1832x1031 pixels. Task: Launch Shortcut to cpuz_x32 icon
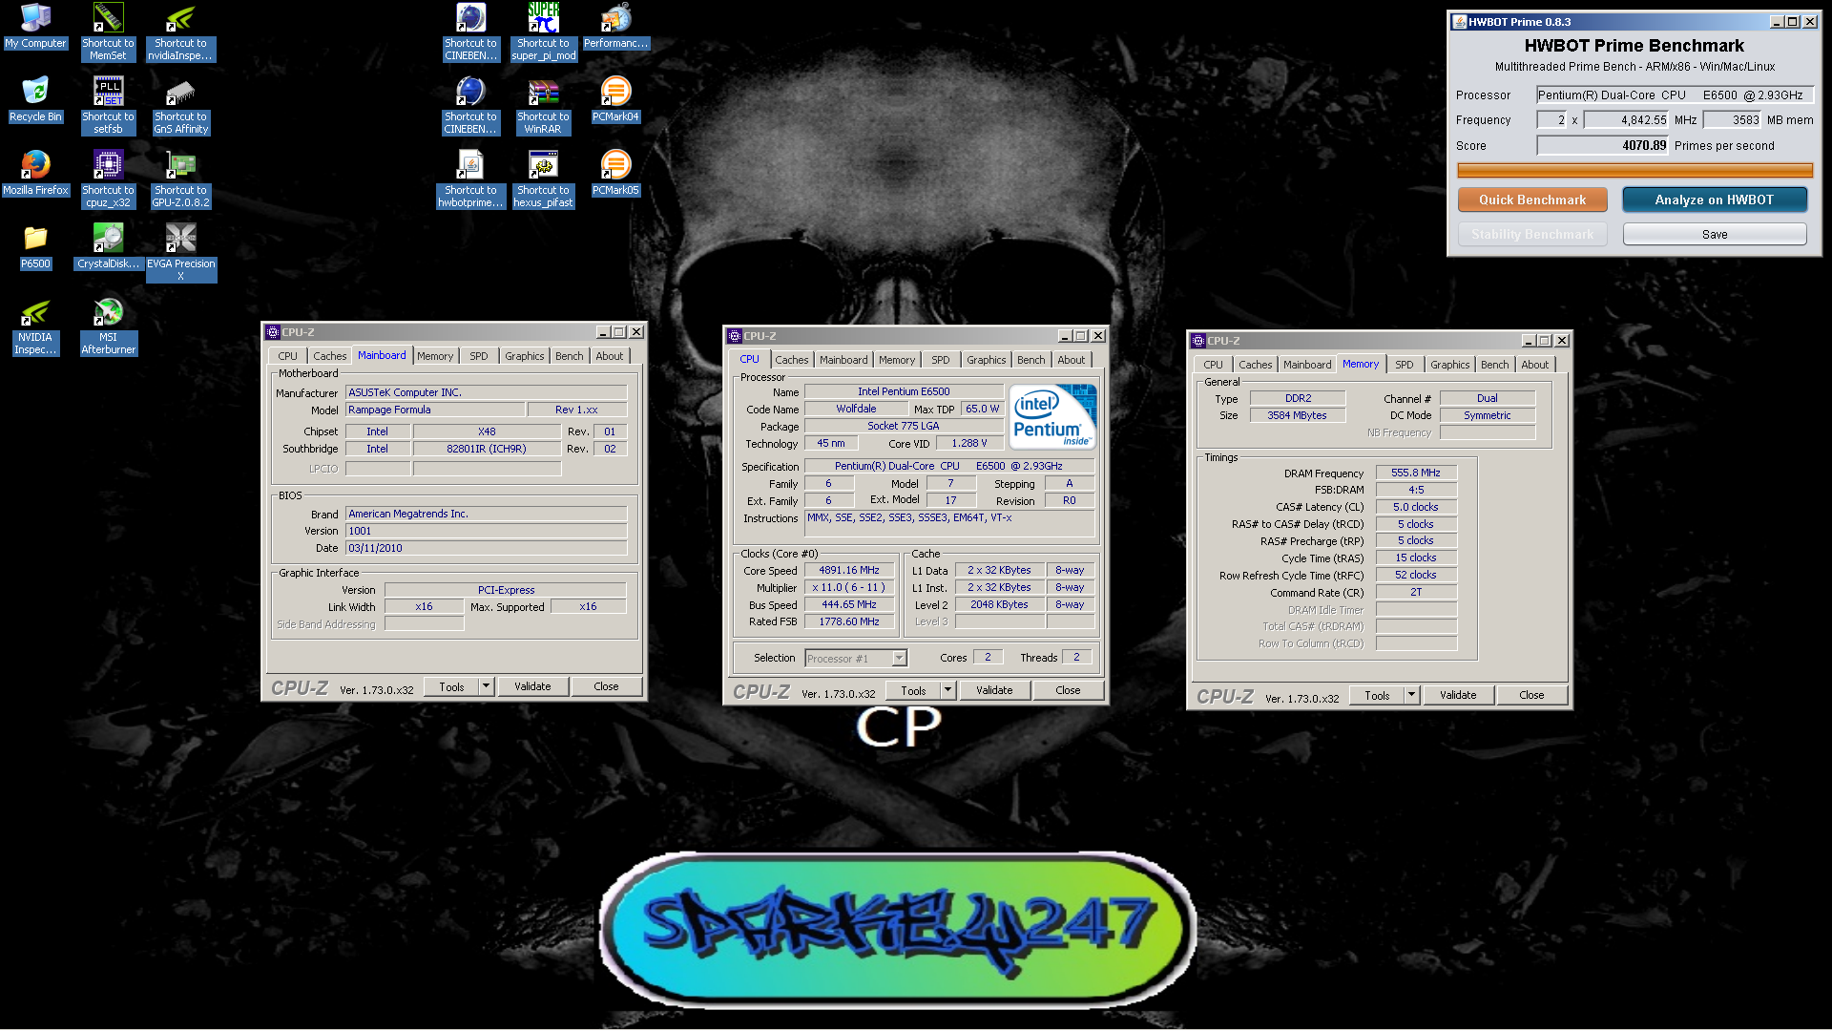tap(108, 179)
